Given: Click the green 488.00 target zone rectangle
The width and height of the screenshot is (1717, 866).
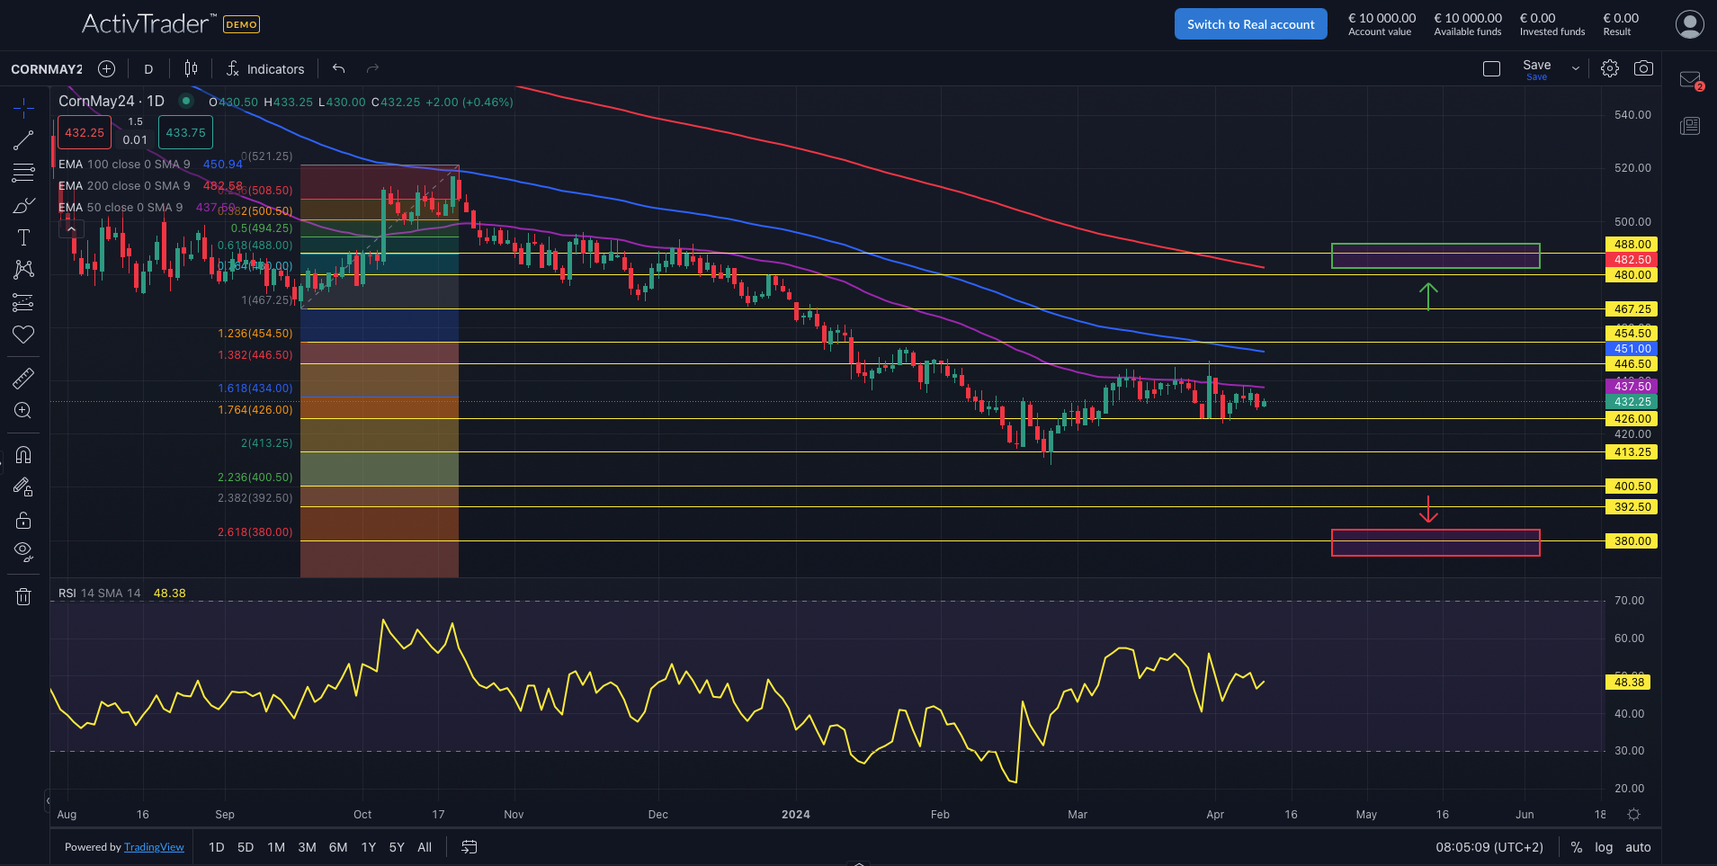Looking at the screenshot, I should click(1435, 256).
